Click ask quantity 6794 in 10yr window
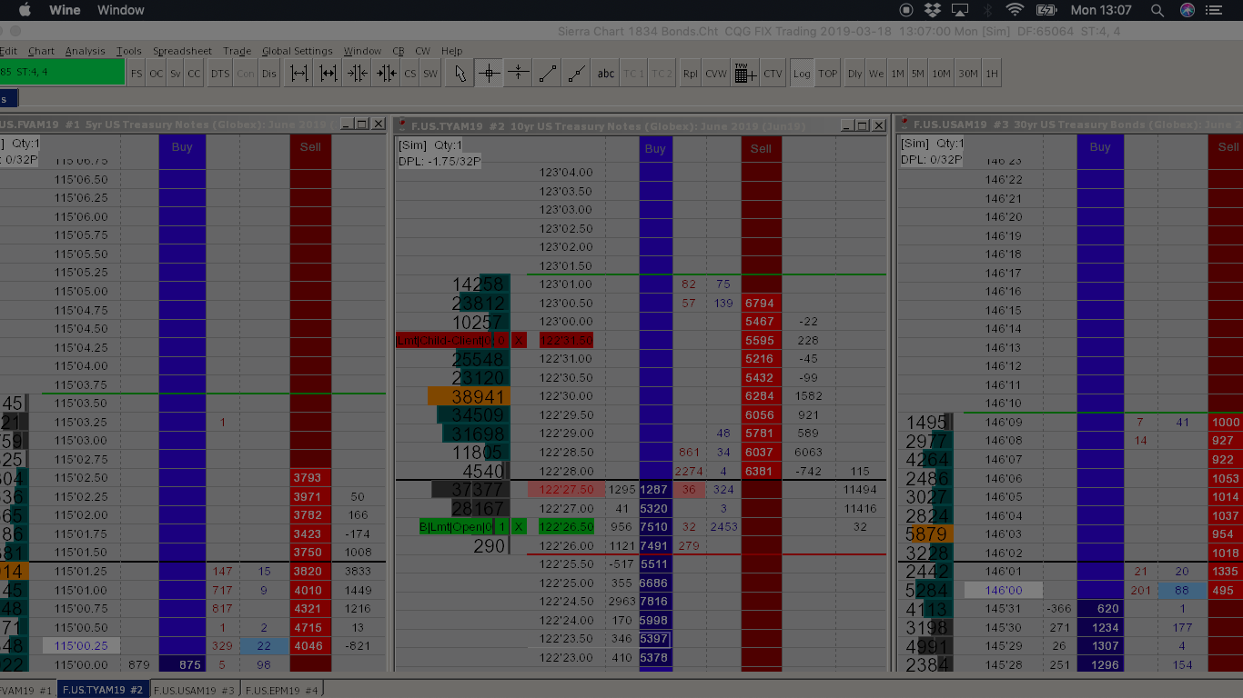1243x698 pixels. 759,303
